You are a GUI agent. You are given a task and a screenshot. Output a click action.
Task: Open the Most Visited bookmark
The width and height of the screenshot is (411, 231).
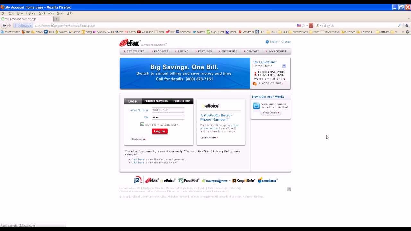11,32
